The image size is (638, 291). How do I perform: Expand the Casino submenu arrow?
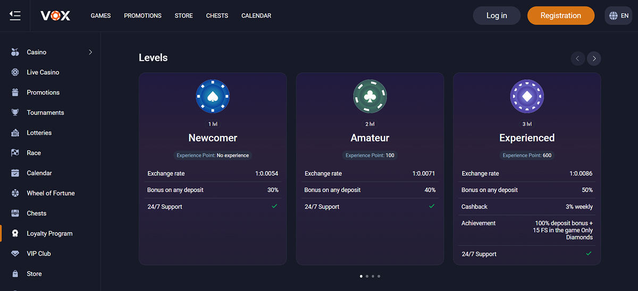tap(90, 52)
